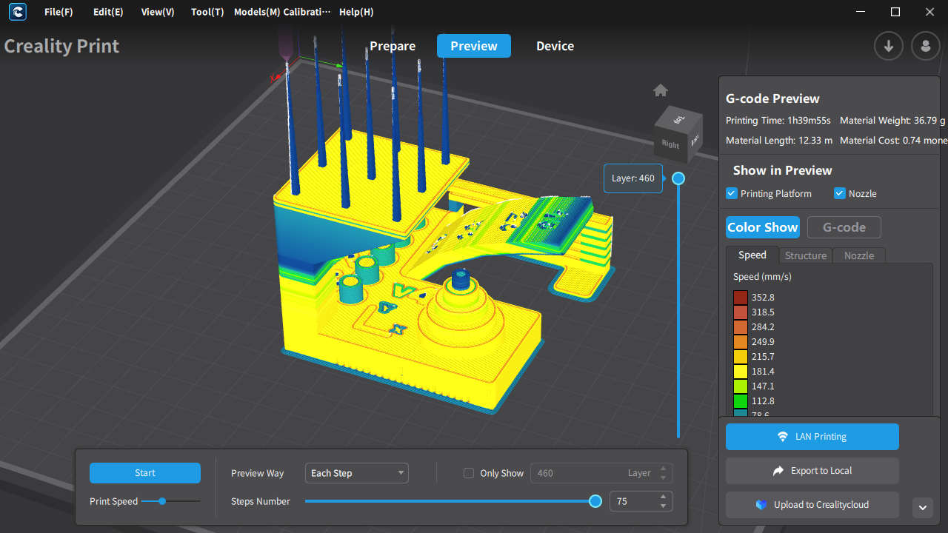Screen dimensions: 948x533
Task: Enable the Only Show checkbox
Action: click(x=468, y=473)
